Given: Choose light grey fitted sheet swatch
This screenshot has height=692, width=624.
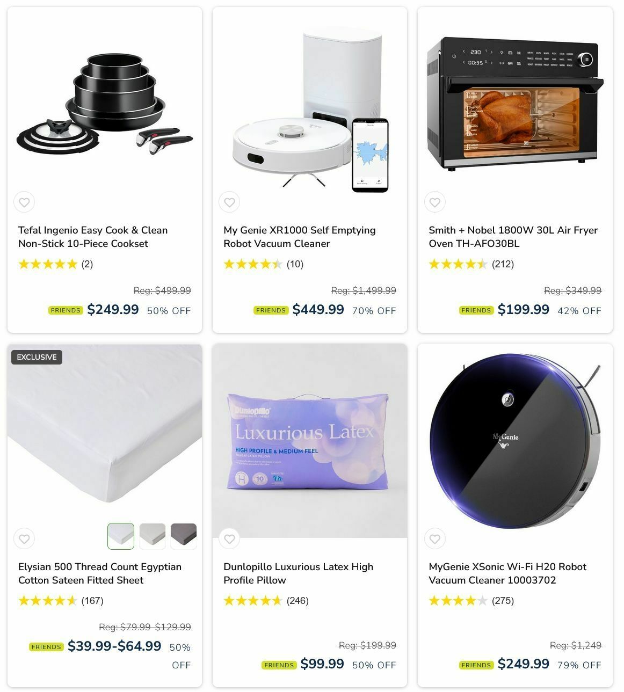Looking at the screenshot, I should pyautogui.click(x=153, y=536).
